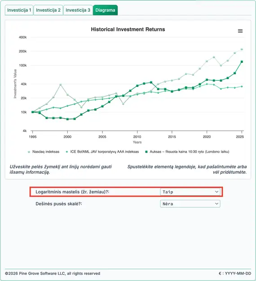This screenshot has height=281, width=256.
Task: Click the € : YYYY-MM-DD format setting
Action: click(235, 273)
